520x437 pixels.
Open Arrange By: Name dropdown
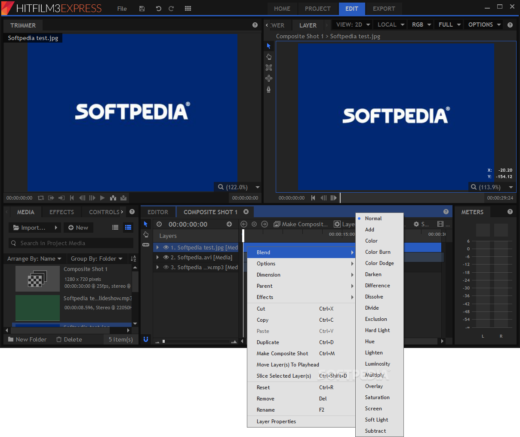click(x=34, y=259)
